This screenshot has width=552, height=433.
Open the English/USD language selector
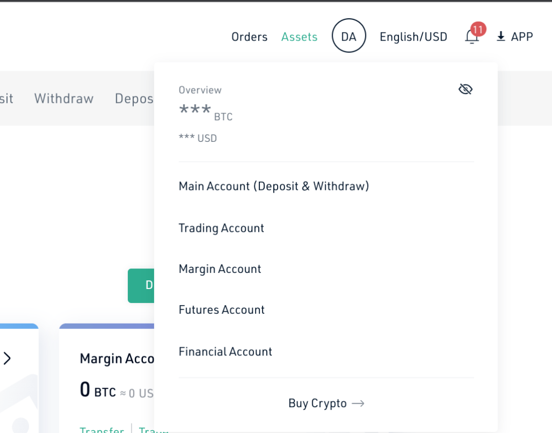pos(413,37)
